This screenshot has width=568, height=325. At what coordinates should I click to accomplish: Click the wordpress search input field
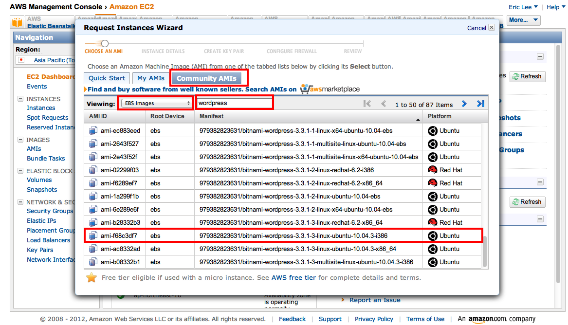coord(234,103)
